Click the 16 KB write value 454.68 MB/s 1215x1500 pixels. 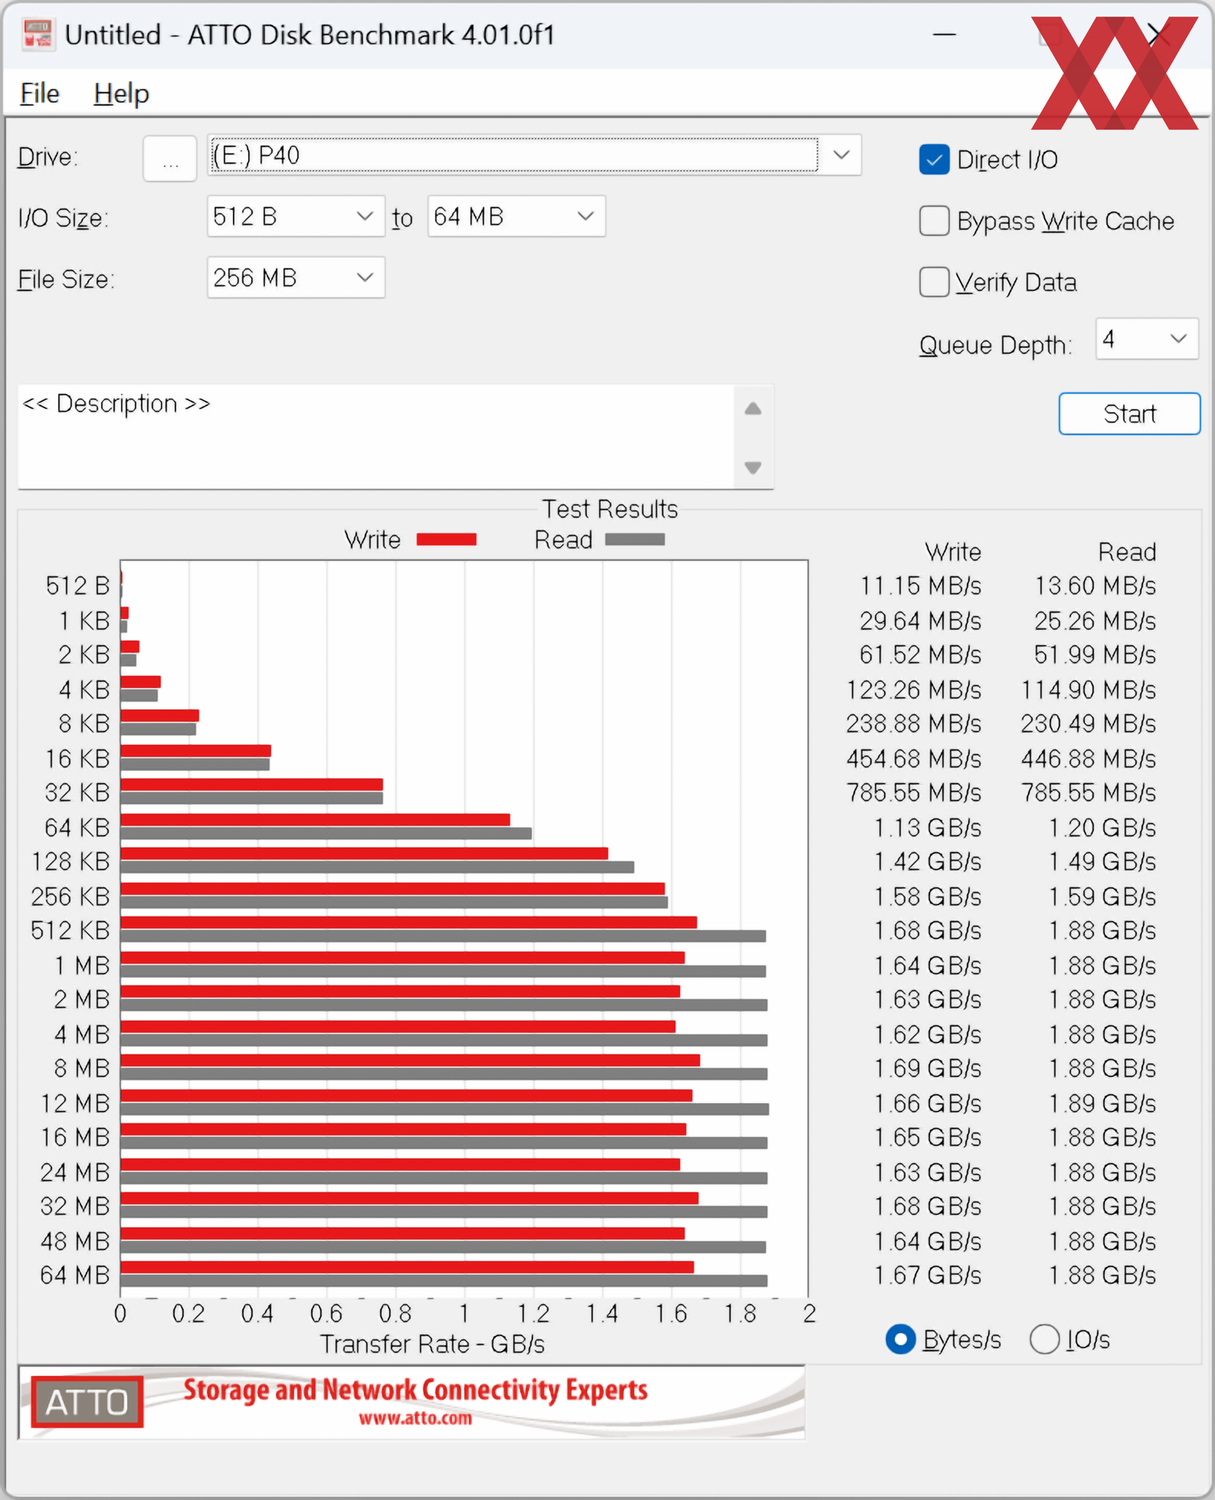pyautogui.click(x=913, y=759)
